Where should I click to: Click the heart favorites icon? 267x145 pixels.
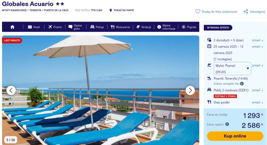pyautogui.click(x=198, y=12)
